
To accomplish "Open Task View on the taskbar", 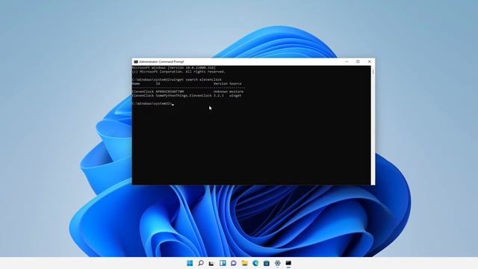I will [211, 263].
